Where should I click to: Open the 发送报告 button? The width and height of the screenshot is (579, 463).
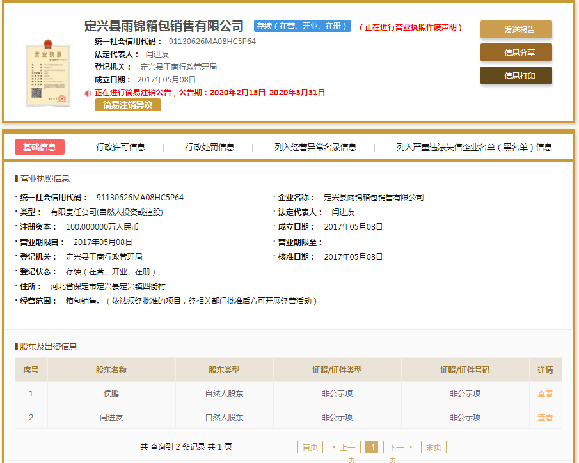[x=516, y=29]
